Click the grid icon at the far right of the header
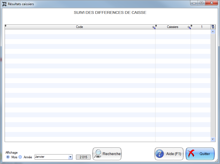This screenshot has width=220, height=164. point(213,27)
